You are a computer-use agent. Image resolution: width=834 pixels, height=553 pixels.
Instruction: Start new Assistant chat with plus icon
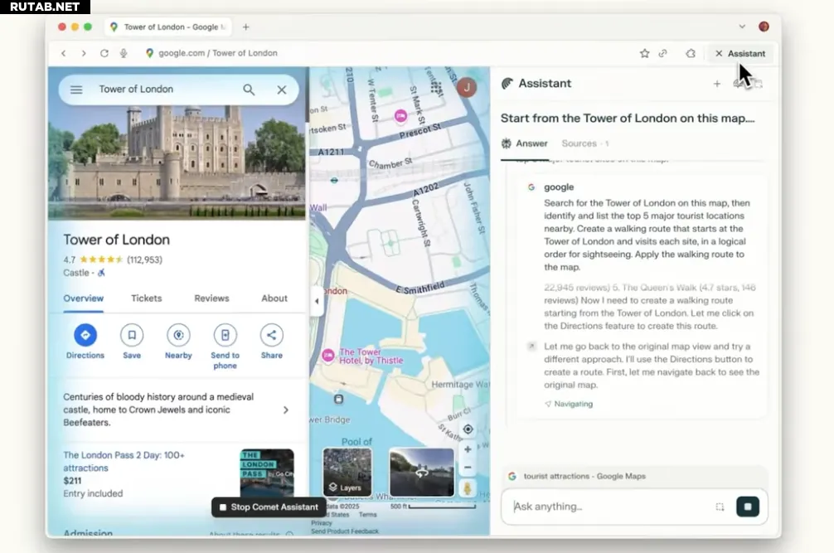[717, 84]
